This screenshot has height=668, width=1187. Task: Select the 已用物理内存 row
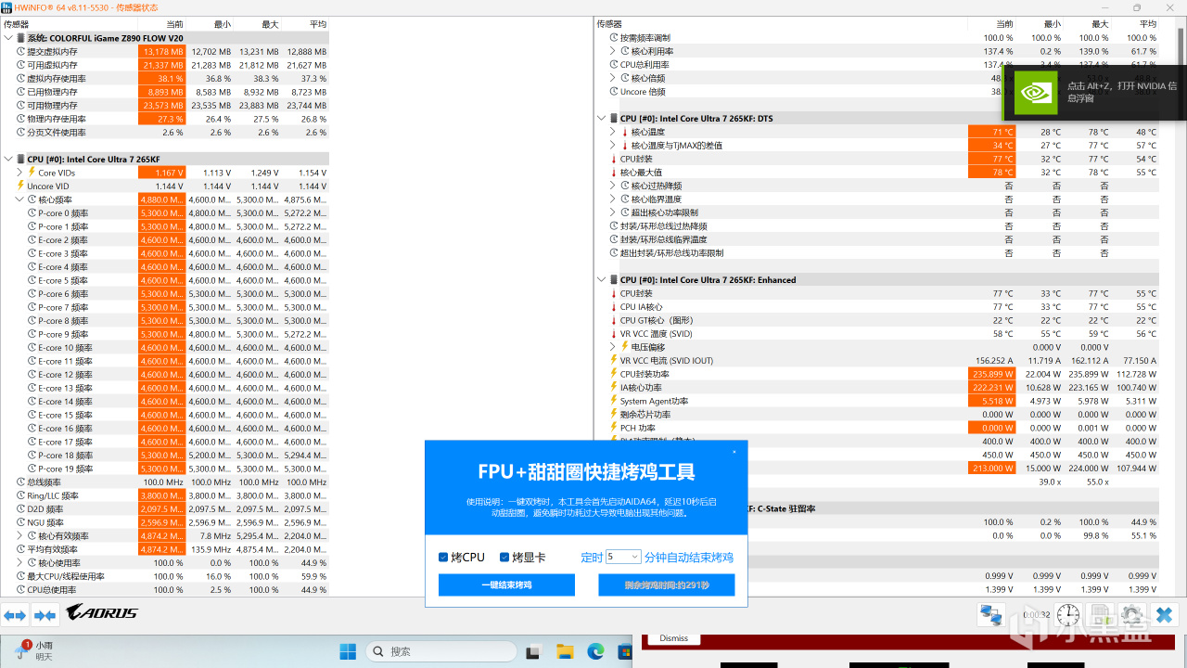click(165, 92)
